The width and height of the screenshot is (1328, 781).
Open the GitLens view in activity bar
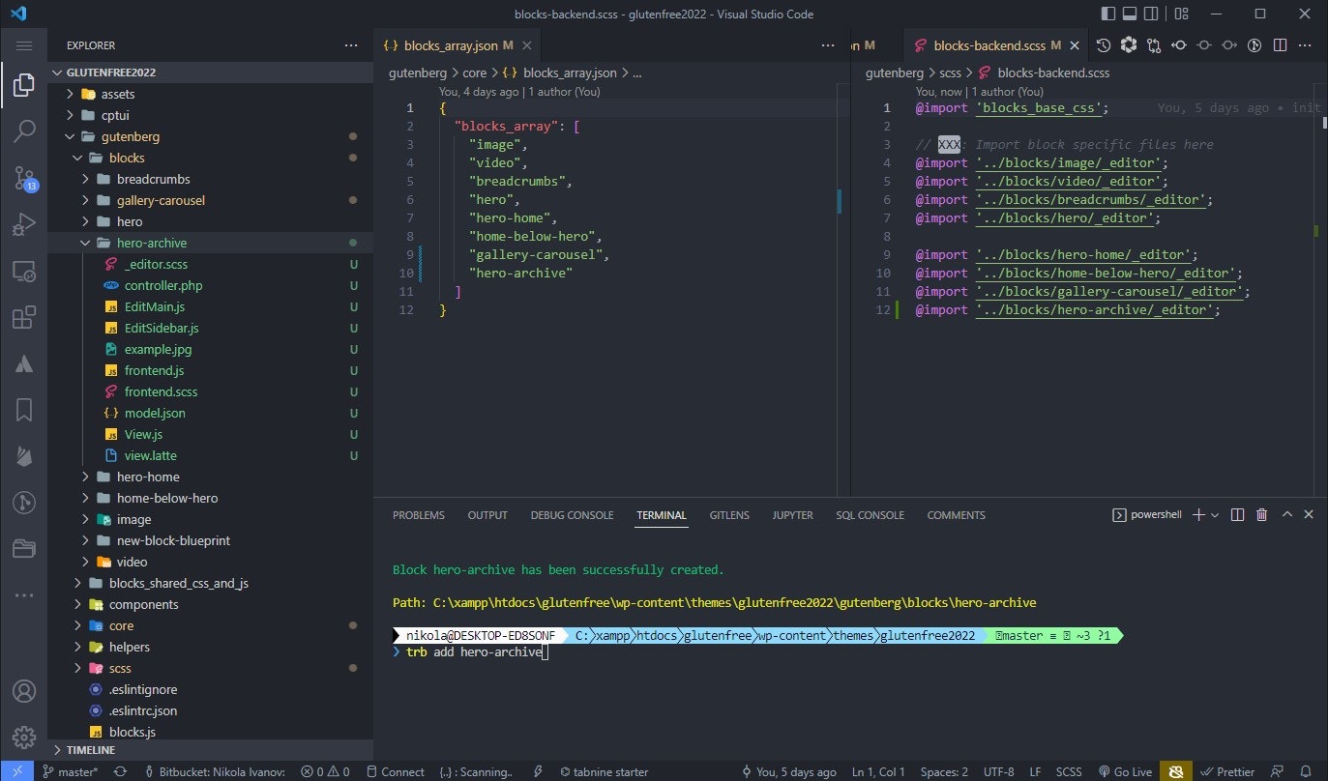(x=24, y=503)
